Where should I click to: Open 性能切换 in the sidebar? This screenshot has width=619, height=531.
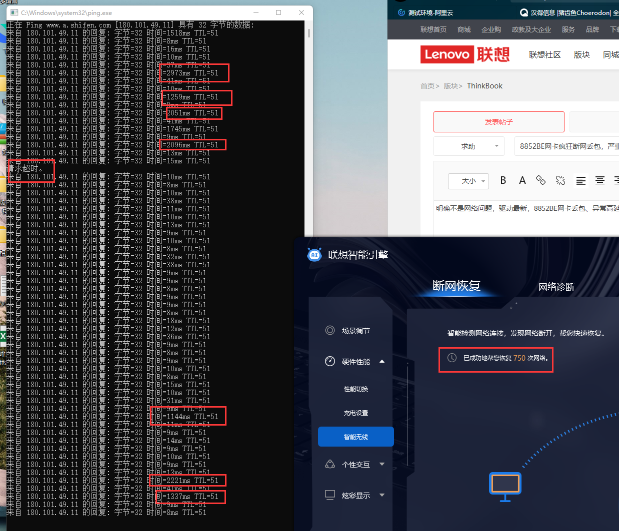pyautogui.click(x=356, y=389)
